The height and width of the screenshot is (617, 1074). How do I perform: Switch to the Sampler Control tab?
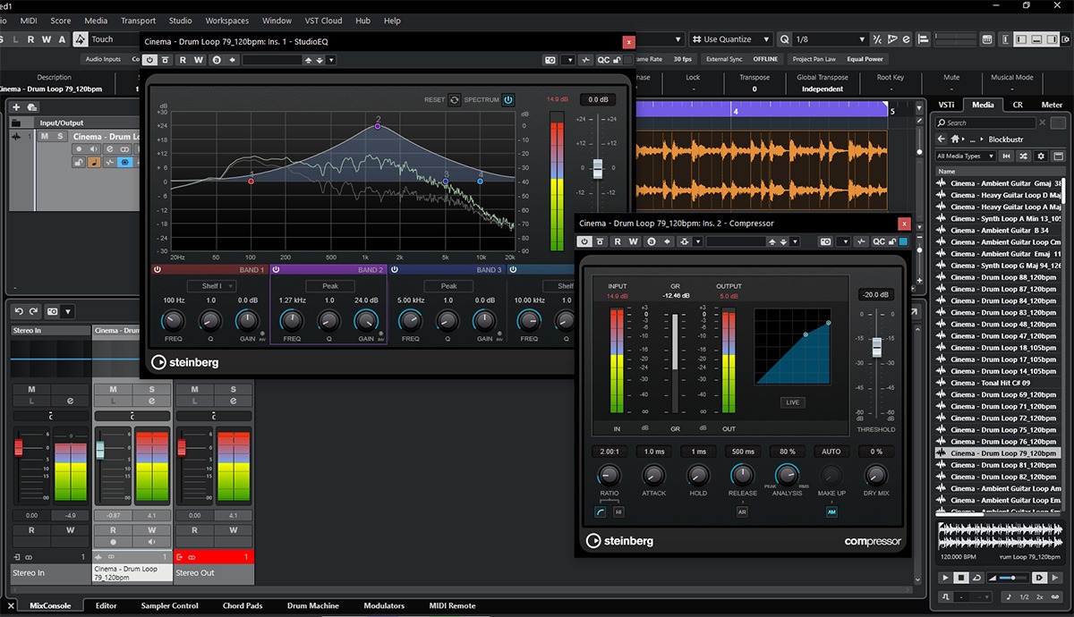(169, 606)
